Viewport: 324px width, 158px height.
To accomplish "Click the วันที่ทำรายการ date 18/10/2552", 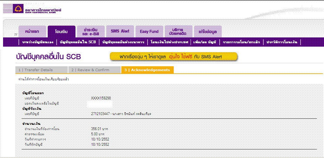I will point(100,139).
